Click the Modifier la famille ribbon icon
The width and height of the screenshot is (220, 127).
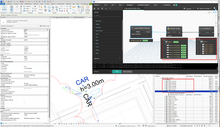pyautogui.click(x=87, y=8)
